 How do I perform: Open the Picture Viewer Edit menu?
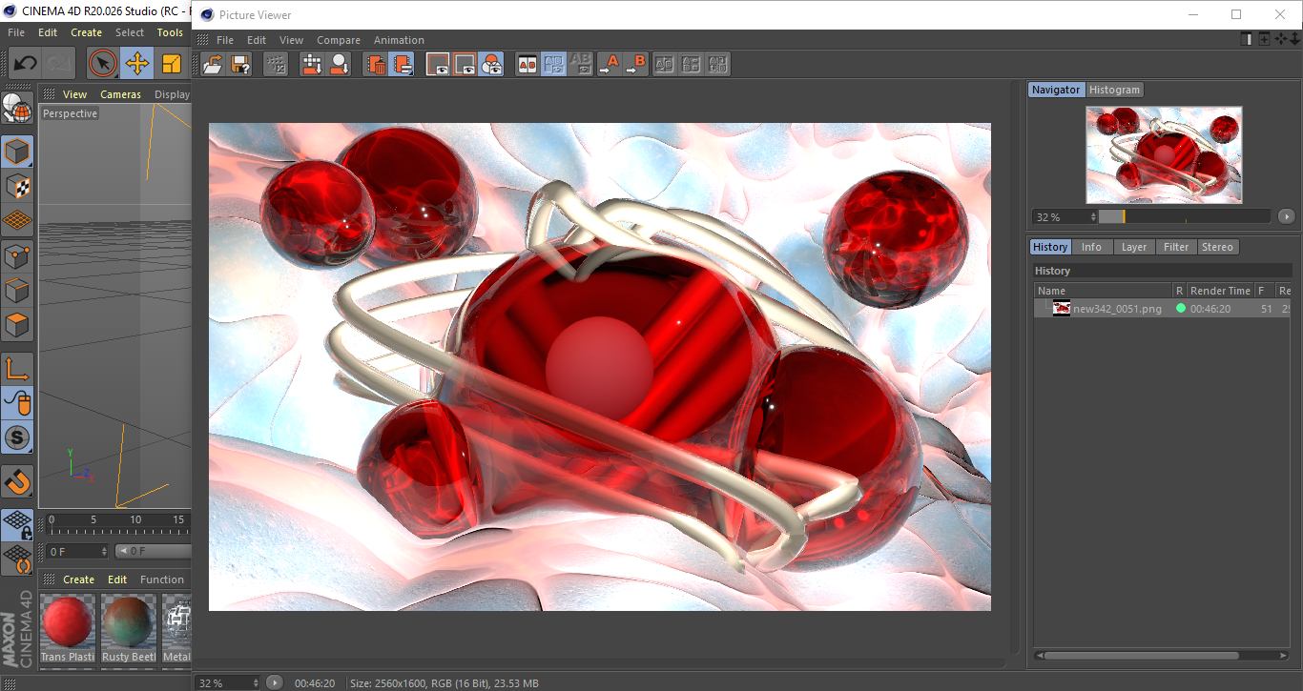(x=257, y=40)
